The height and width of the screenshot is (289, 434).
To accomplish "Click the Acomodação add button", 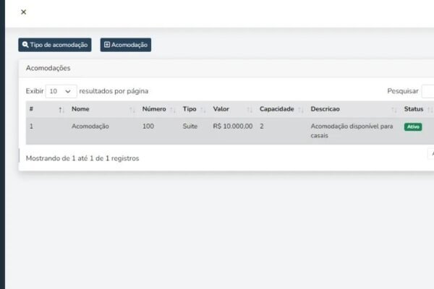I will pyautogui.click(x=126, y=45).
